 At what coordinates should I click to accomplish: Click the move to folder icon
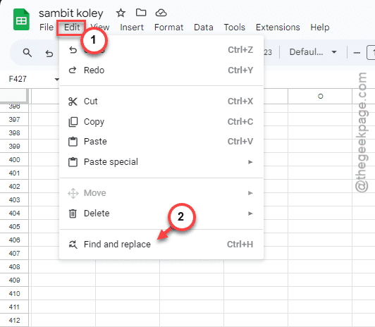click(x=141, y=13)
